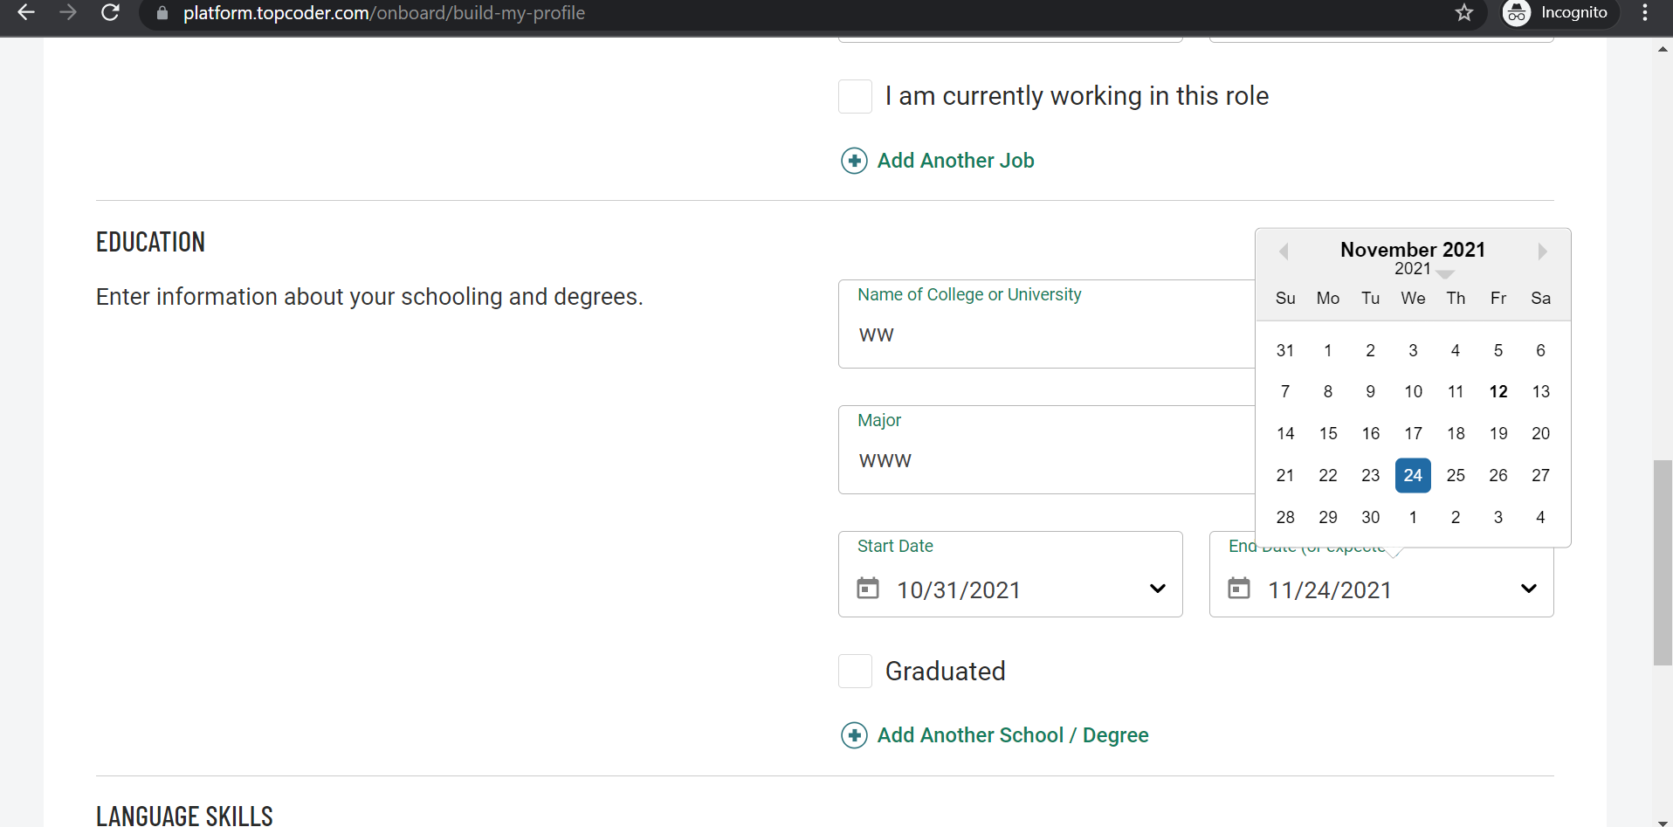Click the End Date calendar icon
This screenshot has width=1673, height=827.
click(x=1240, y=589)
